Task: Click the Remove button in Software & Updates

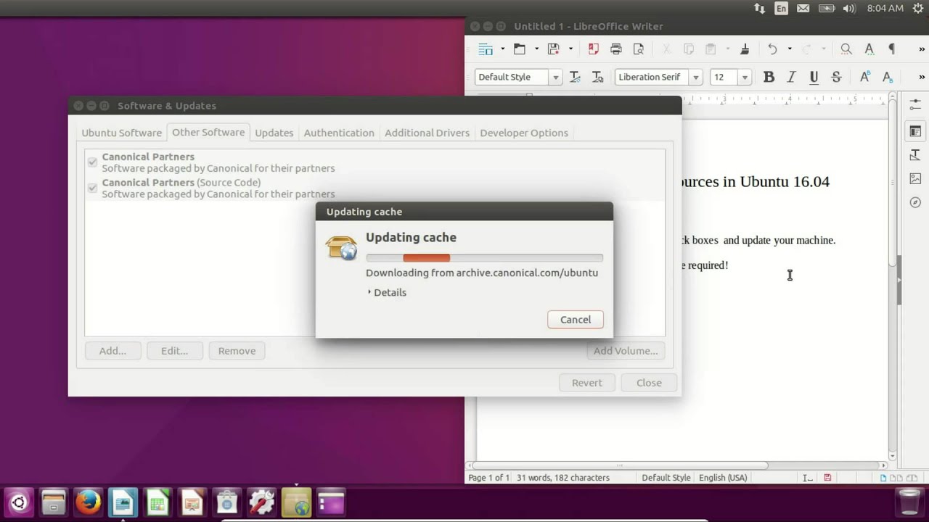Action: click(x=237, y=351)
